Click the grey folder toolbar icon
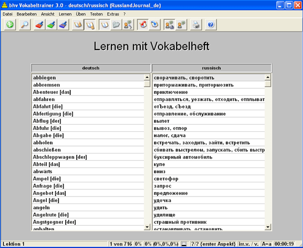Image resolution: width=303 pixels, height=248 pixels. [116, 25]
